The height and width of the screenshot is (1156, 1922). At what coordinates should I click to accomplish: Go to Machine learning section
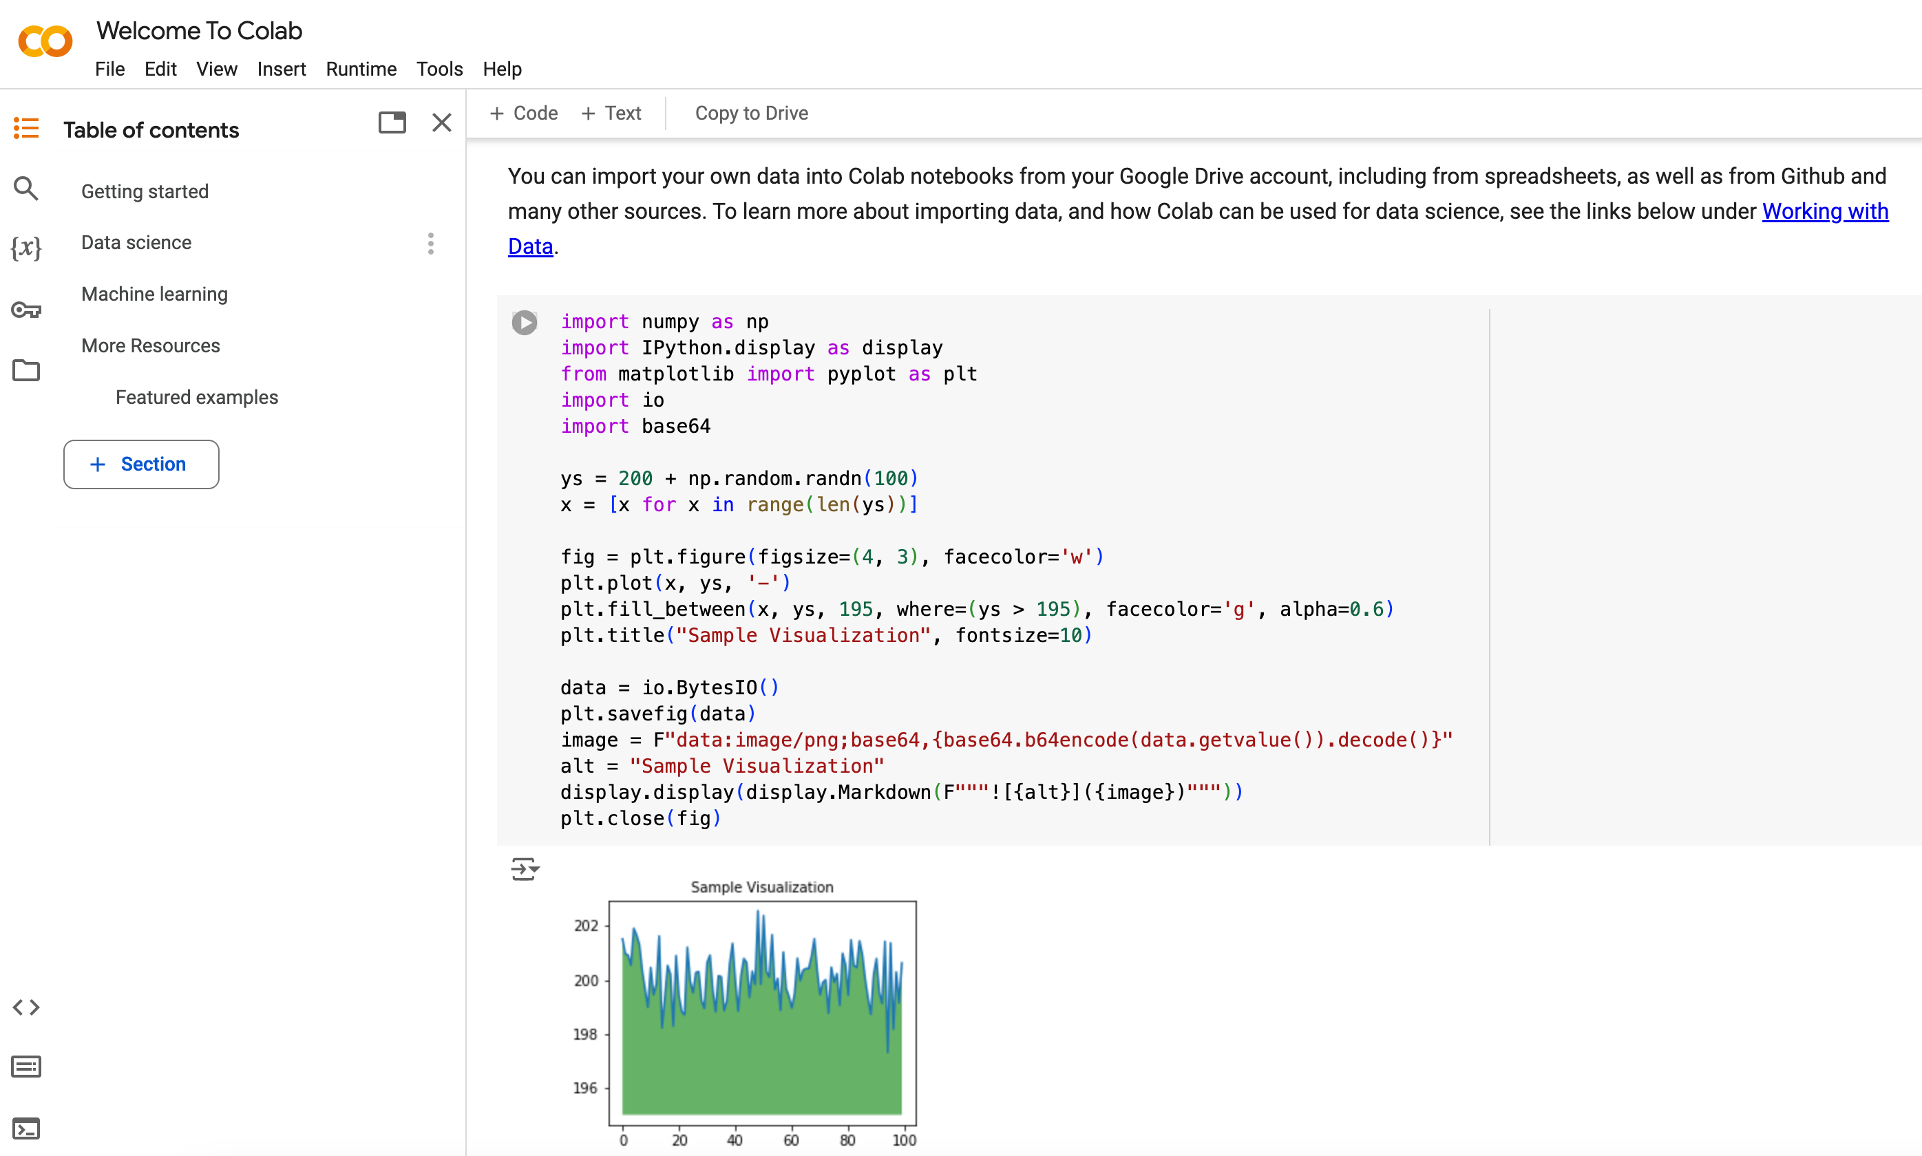[154, 295]
